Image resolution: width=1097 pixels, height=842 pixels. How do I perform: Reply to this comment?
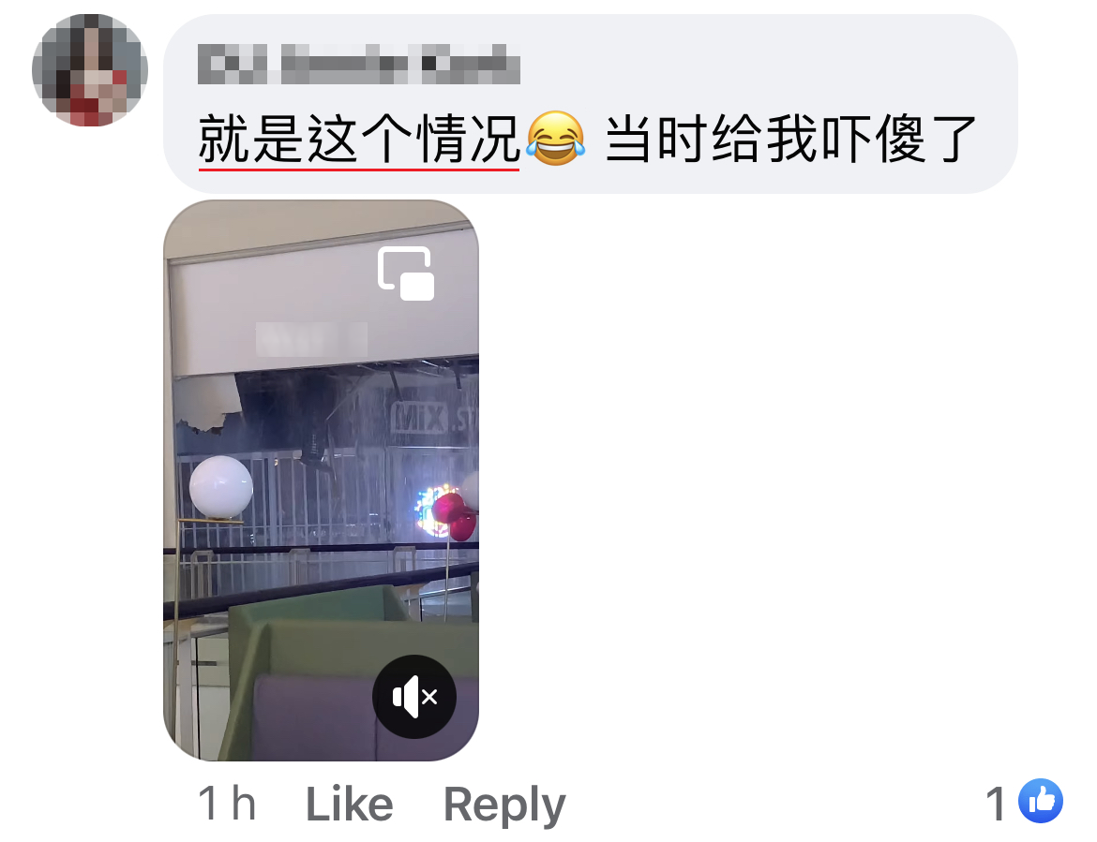coord(504,805)
